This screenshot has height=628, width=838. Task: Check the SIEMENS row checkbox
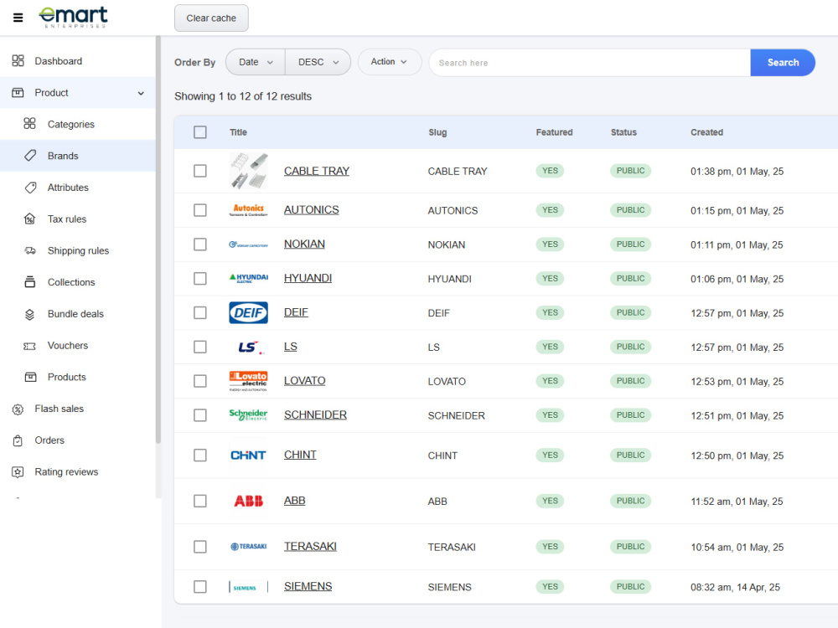point(200,586)
